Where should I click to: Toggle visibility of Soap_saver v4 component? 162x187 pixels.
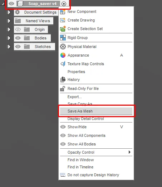pyautogui.click(x=11, y=4)
